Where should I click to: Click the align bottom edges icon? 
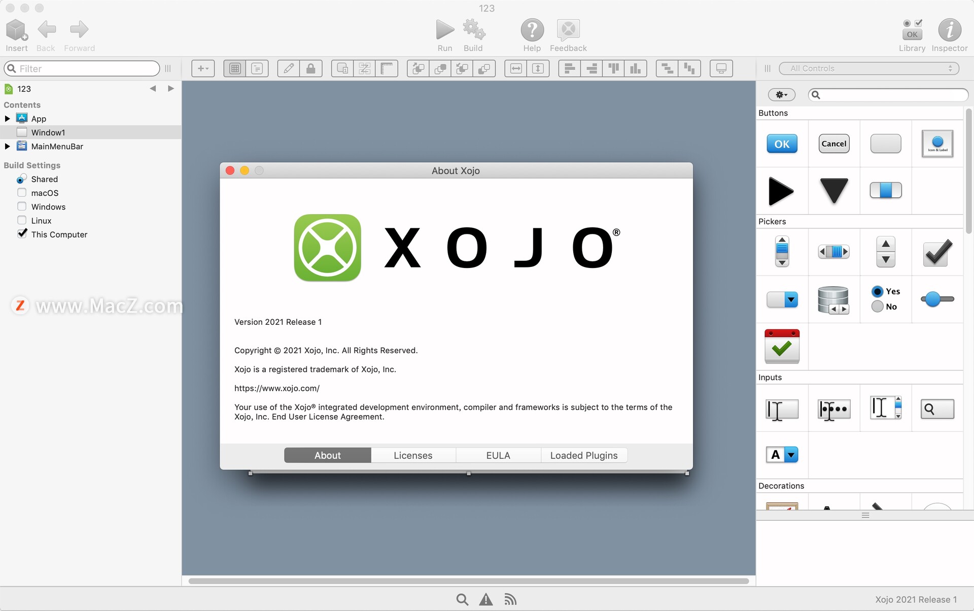(636, 69)
